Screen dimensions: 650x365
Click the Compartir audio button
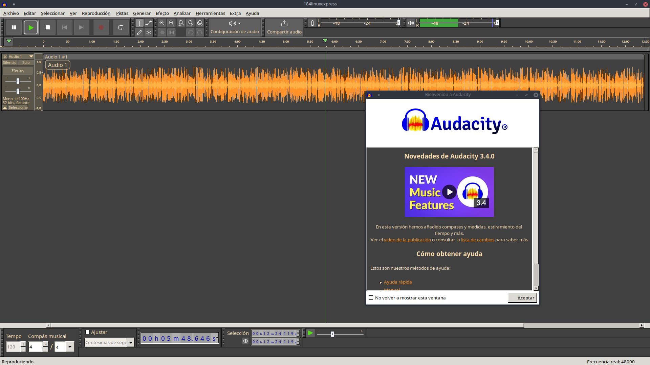coord(284,27)
